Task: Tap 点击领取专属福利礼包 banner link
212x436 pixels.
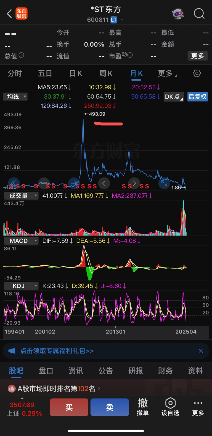Action: click(57, 351)
